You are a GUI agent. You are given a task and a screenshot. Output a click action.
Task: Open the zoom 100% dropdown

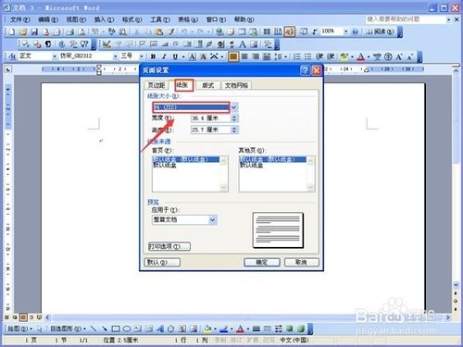click(x=346, y=31)
